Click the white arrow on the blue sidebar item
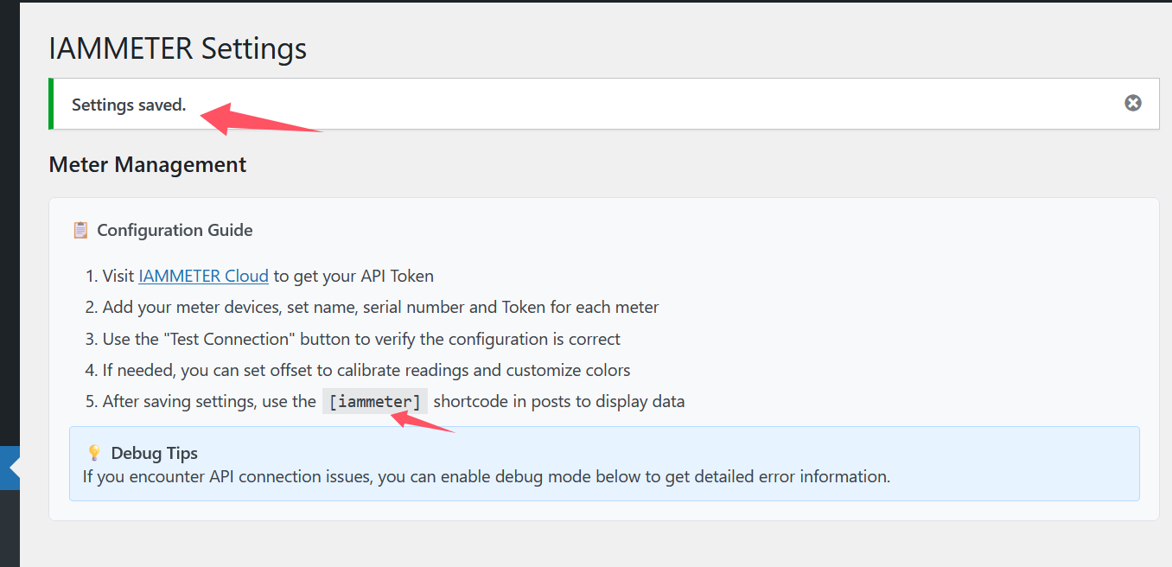 (15, 468)
